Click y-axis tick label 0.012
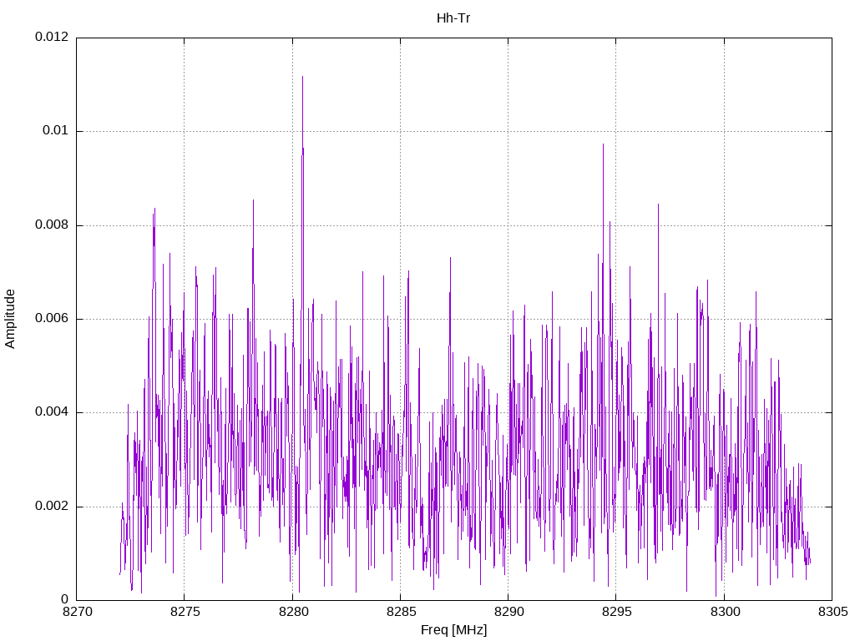 [x=52, y=37]
